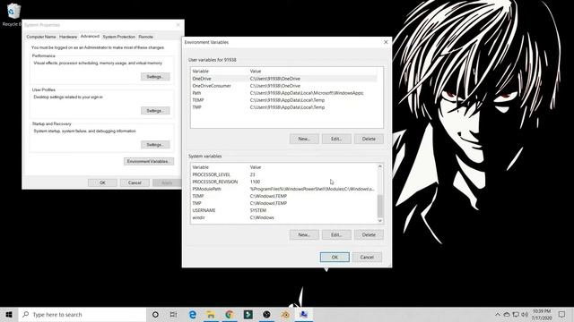Screen dimensions: 574x322
Task: Show hidden system tray icons
Action: [x=498, y=314]
